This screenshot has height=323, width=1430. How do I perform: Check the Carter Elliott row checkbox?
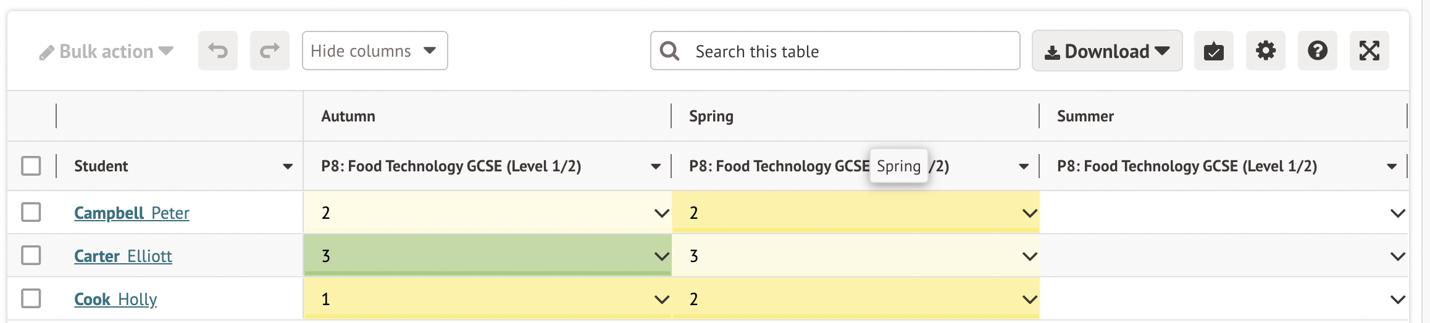[31, 255]
